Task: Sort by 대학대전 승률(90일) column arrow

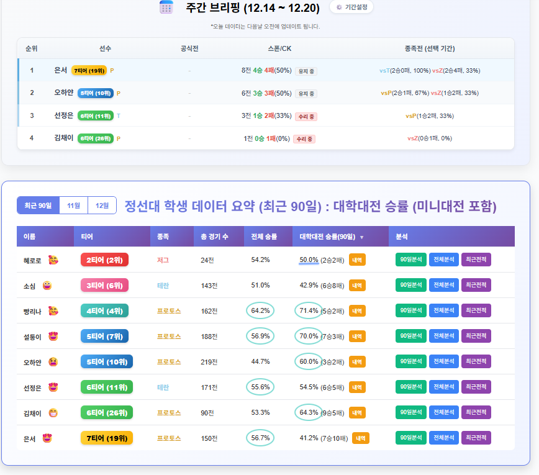Action: 362,237
